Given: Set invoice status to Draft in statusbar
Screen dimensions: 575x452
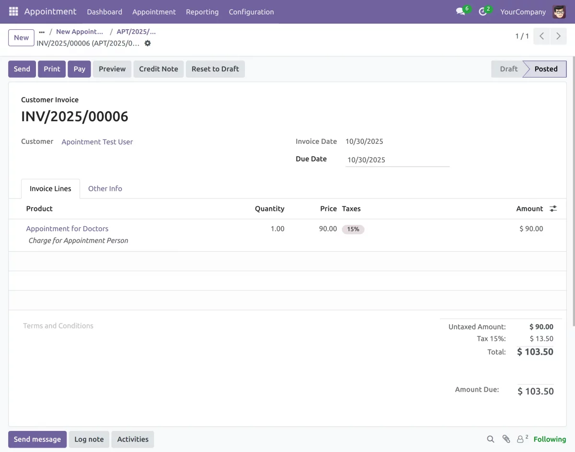Looking at the screenshot, I should tap(507, 69).
